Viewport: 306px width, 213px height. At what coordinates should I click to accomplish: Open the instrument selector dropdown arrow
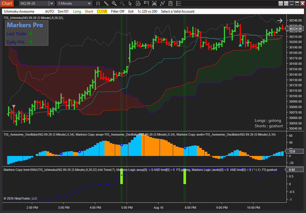[x=51, y=3]
